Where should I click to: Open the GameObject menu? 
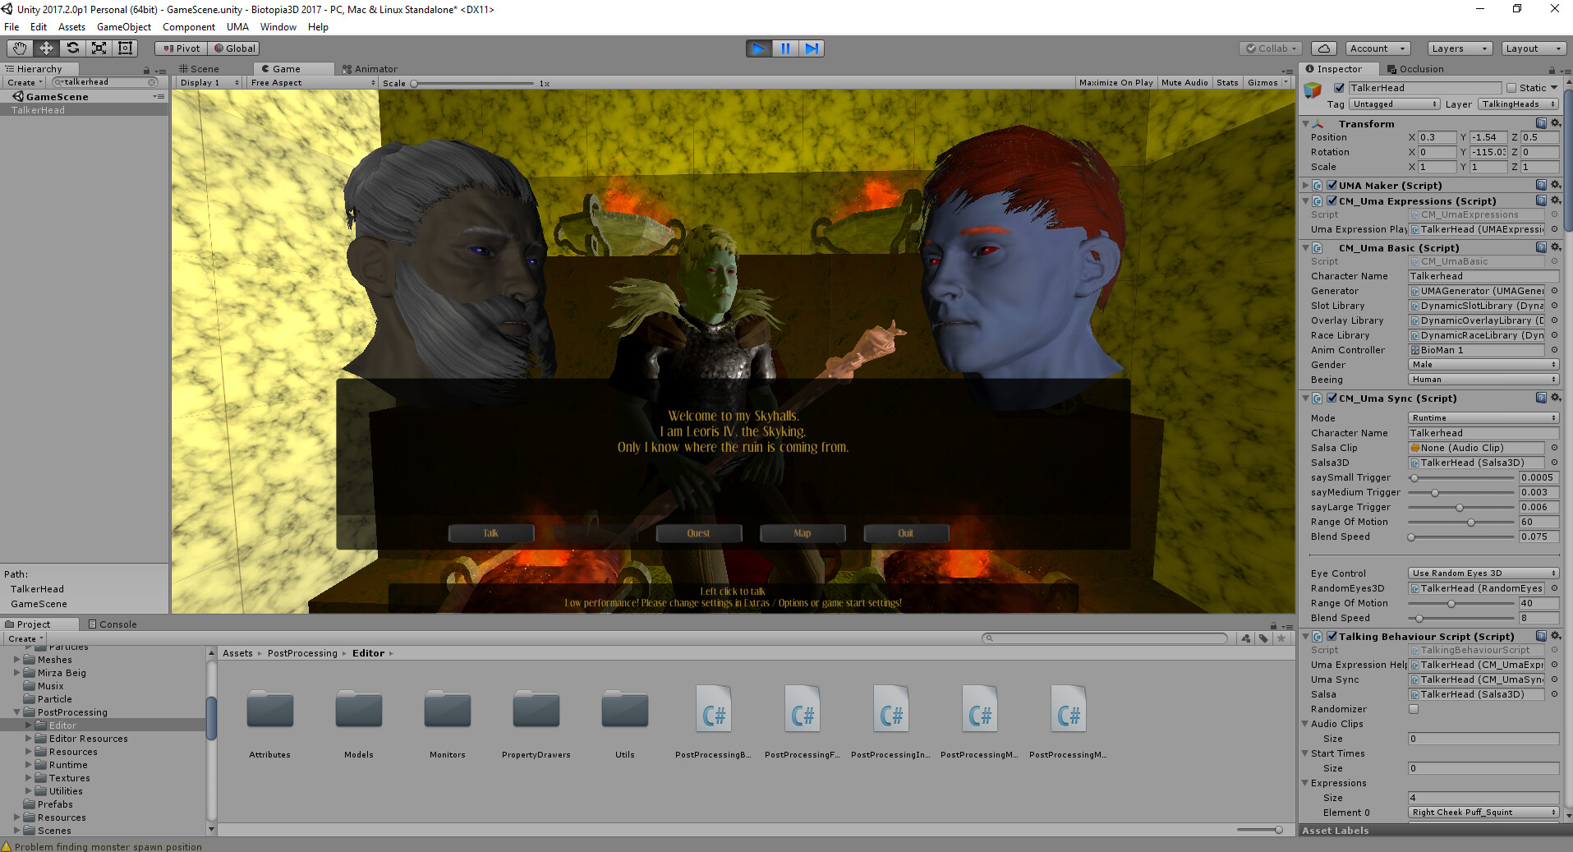(x=124, y=27)
